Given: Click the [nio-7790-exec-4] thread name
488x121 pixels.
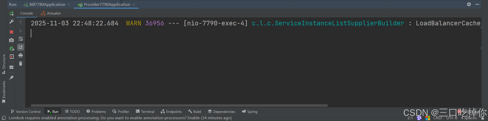Looking at the screenshot, I should pyautogui.click(x=216, y=23).
